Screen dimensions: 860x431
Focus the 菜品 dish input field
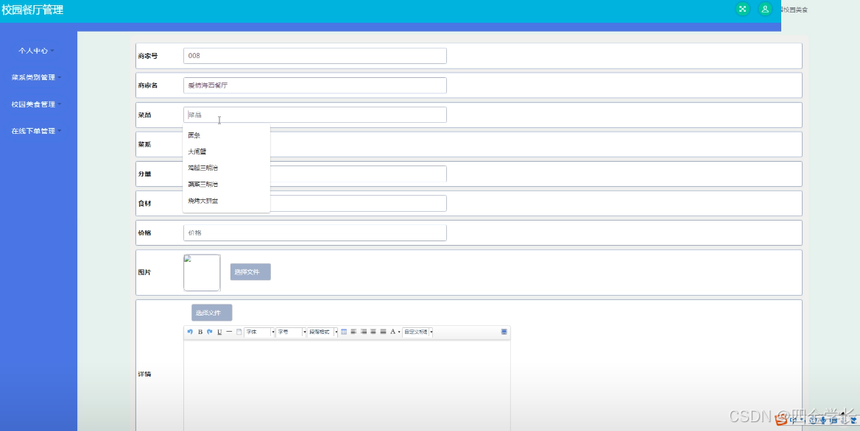tap(315, 115)
